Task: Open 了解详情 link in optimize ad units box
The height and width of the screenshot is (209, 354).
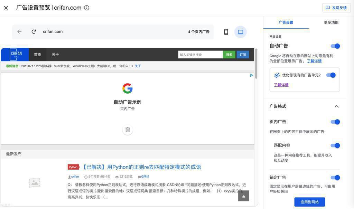Action: 281,85
